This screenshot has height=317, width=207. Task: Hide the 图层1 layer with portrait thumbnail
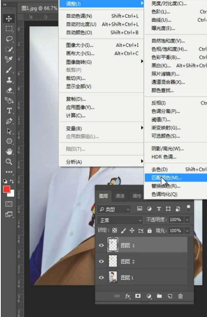[x=101, y=278]
